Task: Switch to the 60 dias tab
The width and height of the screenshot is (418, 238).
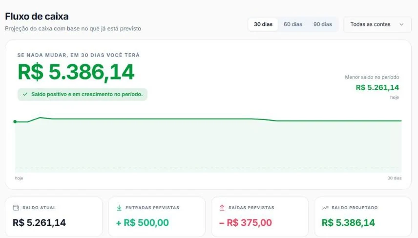Action: pos(293,24)
